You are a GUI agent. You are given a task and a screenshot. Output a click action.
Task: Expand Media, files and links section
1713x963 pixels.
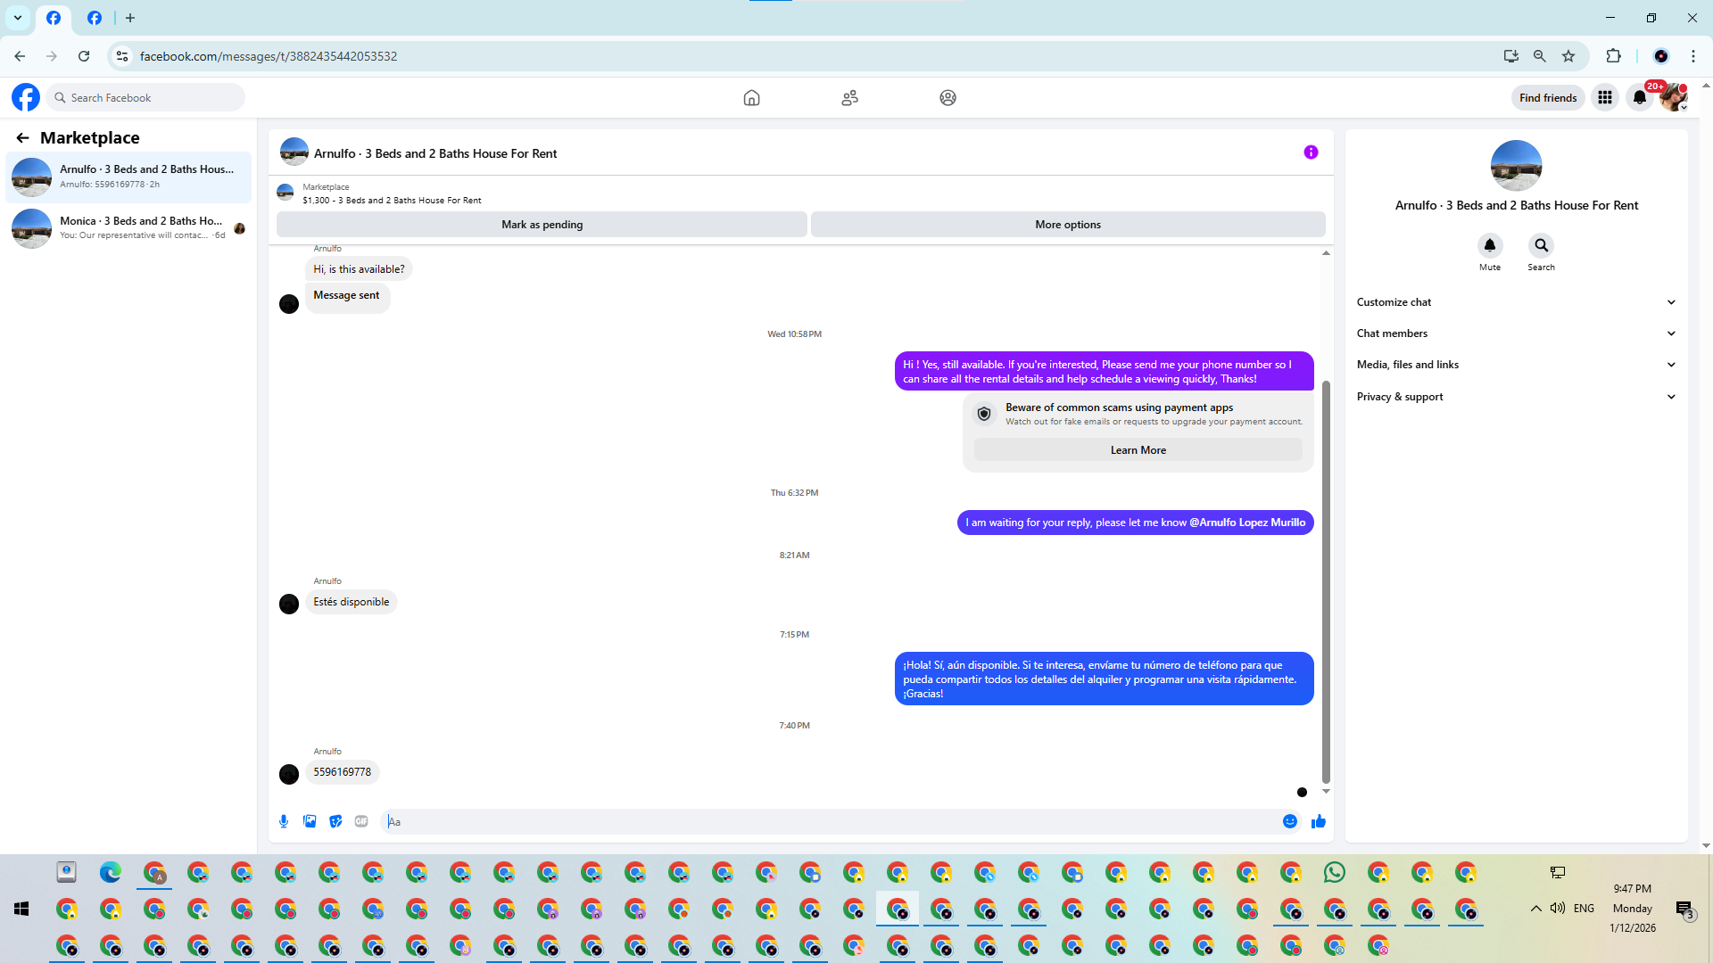(x=1516, y=365)
